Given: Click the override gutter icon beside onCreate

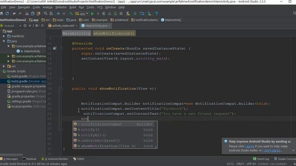Looking at the screenshot, I should click(x=55, y=48).
